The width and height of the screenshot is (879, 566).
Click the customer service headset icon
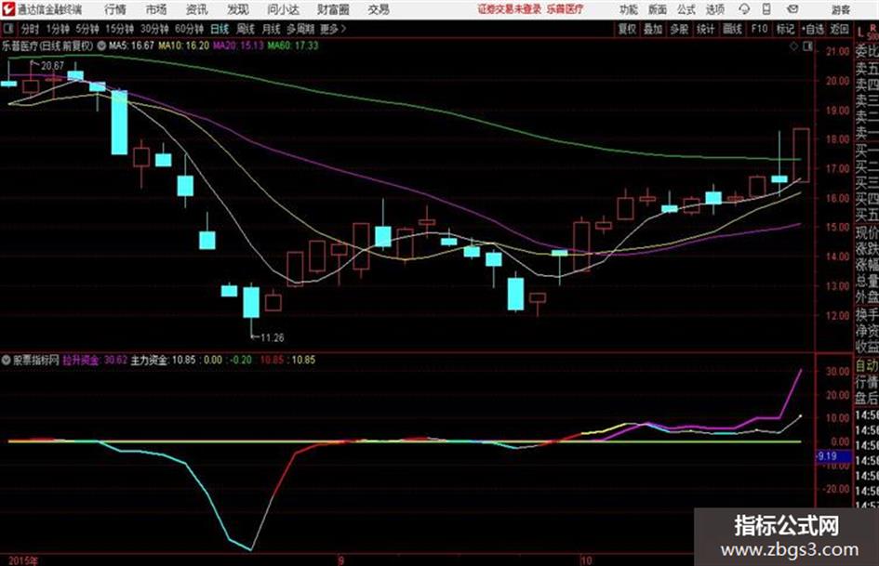point(744,9)
